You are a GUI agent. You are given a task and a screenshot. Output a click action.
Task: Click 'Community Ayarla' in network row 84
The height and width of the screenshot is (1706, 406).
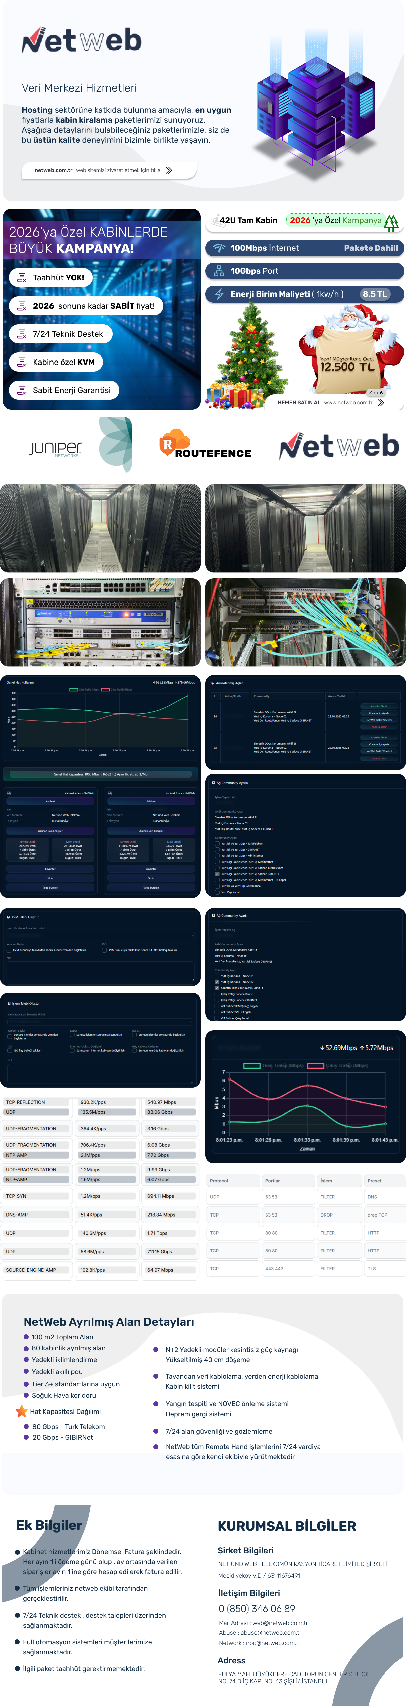pyautogui.click(x=380, y=713)
